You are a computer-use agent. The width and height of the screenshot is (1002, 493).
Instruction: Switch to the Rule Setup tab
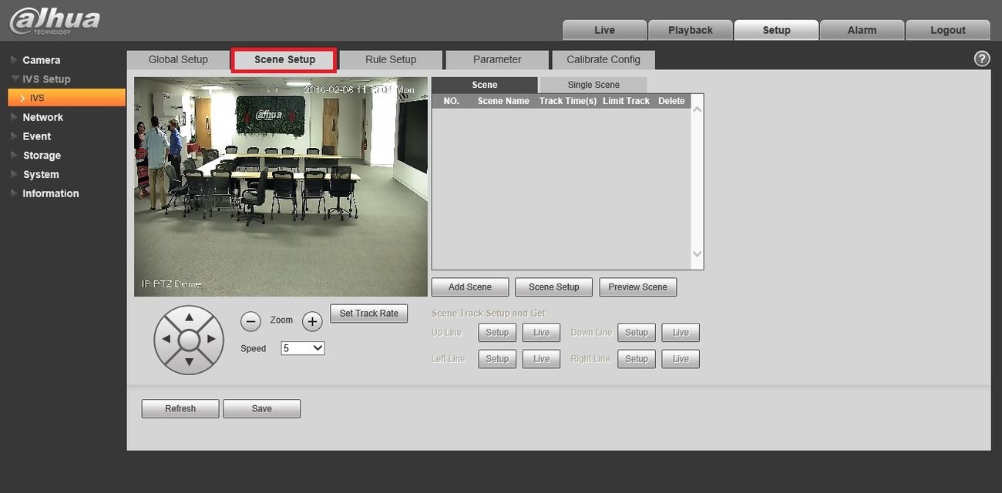[391, 59]
